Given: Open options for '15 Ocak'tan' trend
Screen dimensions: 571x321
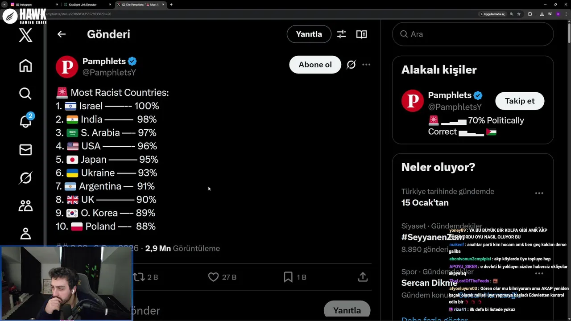Looking at the screenshot, I should point(539,193).
